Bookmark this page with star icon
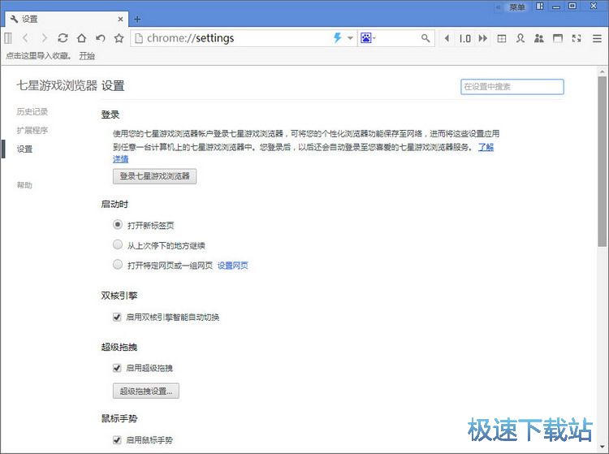The image size is (609, 454). tap(119, 38)
